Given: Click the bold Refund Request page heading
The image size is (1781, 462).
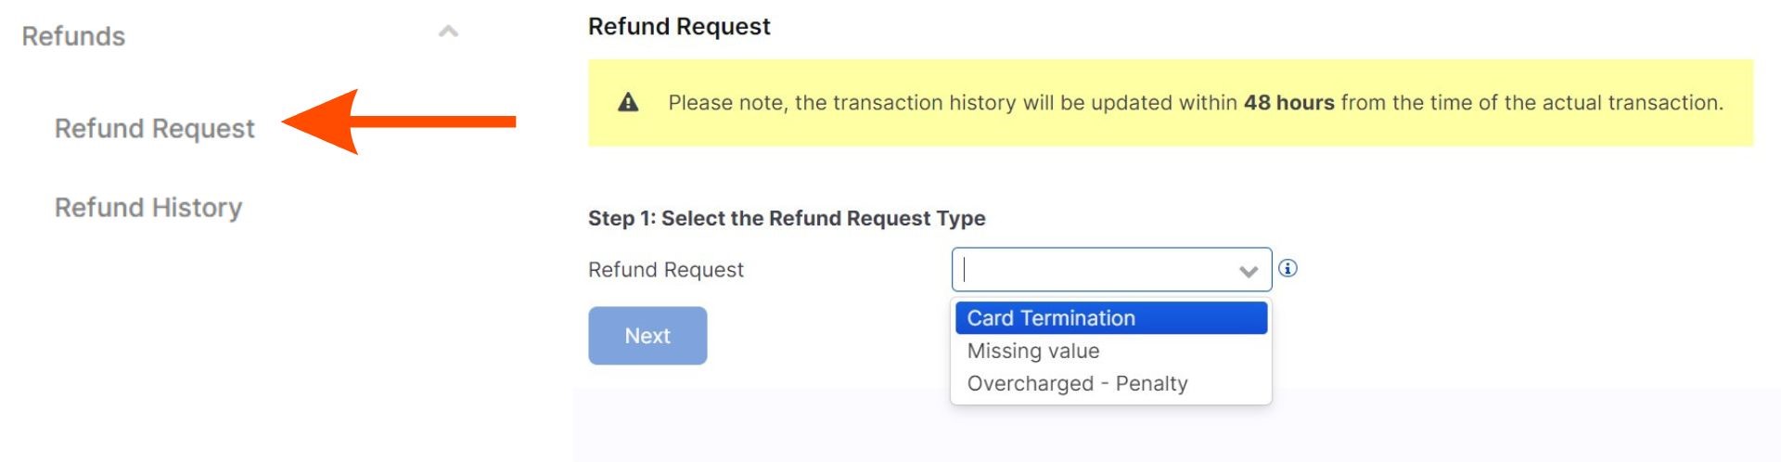Looking at the screenshot, I should (679, 26).
